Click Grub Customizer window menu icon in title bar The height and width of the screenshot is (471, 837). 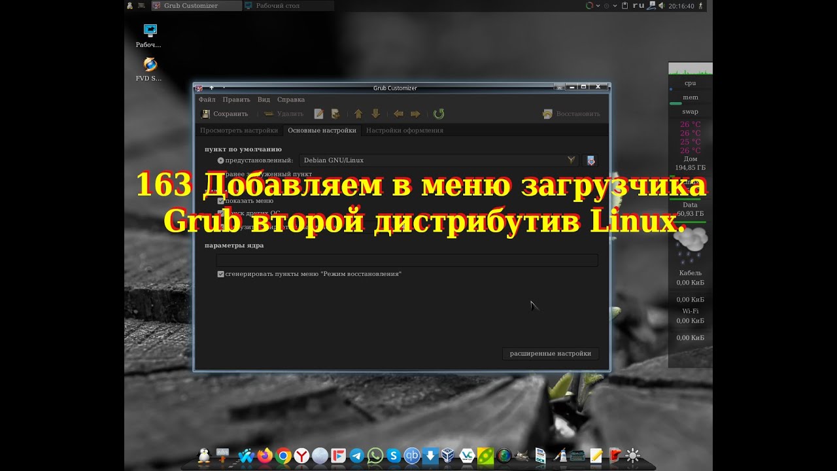[x=199, y=88]
